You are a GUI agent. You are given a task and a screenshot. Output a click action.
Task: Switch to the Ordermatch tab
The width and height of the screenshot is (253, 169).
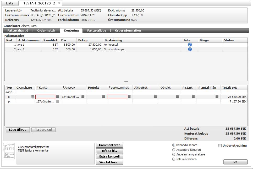[46, 31]
